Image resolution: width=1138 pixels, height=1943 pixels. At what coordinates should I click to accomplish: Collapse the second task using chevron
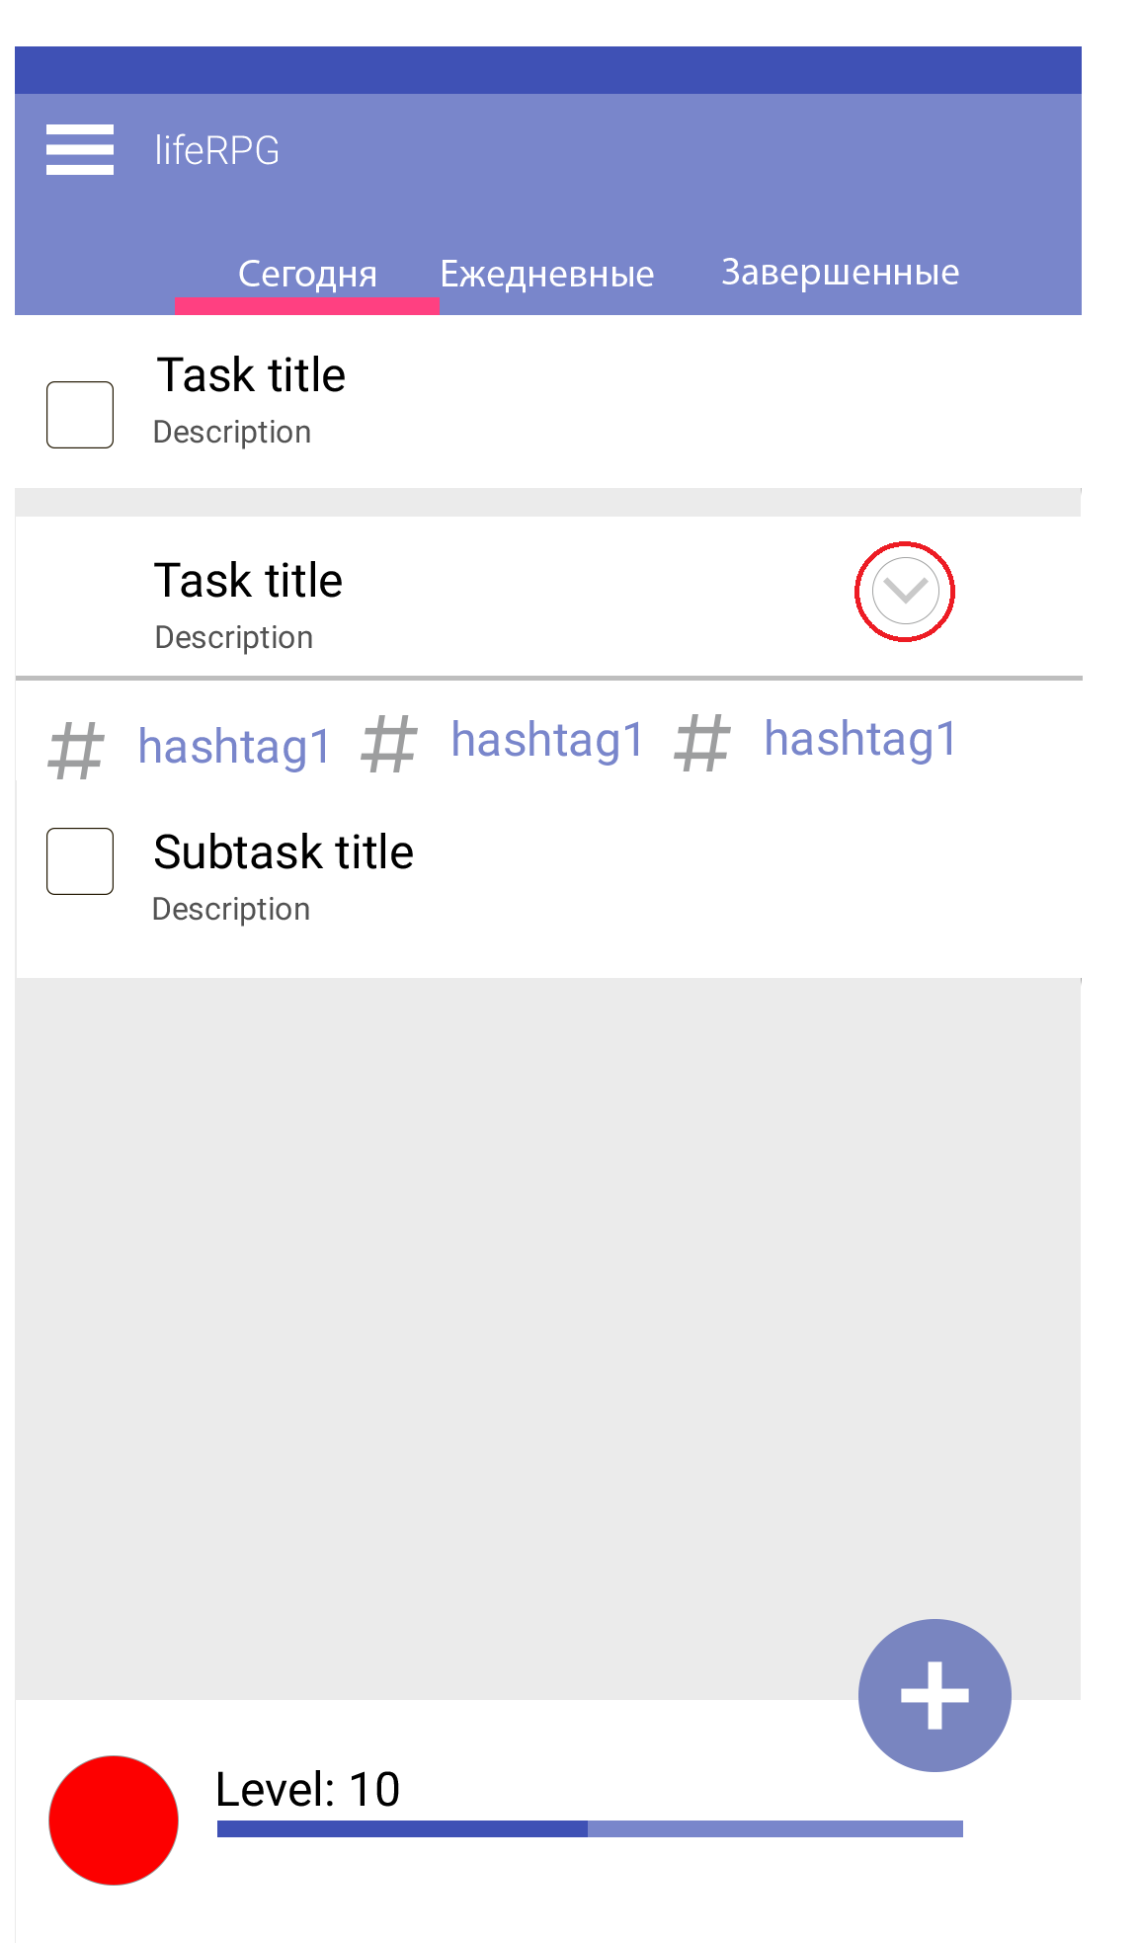click(905, 591)
